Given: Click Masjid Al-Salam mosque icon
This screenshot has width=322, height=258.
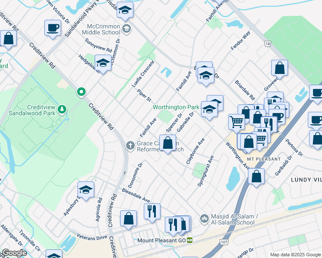Looking at the screenshot, I should (x=204, y=219).
